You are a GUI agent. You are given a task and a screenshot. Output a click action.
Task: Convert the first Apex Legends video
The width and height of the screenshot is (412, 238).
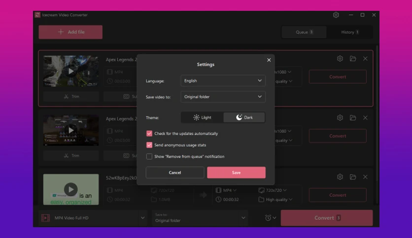(x=338, y=77)
